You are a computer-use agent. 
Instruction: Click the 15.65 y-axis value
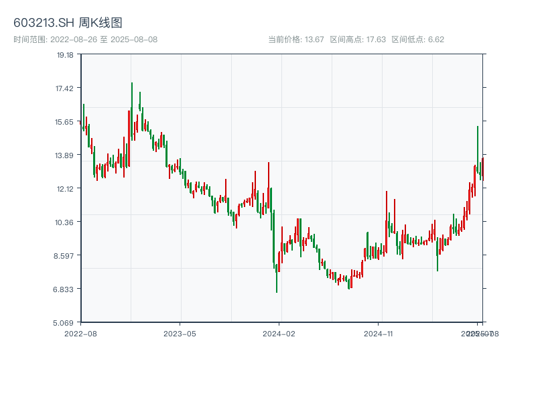(x=64, y=122)
